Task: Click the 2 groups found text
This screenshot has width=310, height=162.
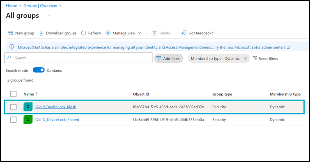Action: [21, 80]
